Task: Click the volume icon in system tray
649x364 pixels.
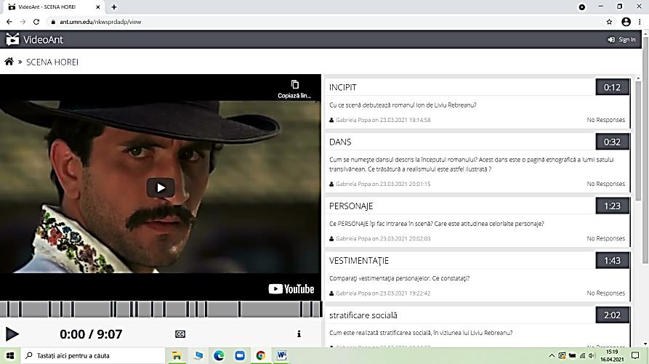Action: 592,356
